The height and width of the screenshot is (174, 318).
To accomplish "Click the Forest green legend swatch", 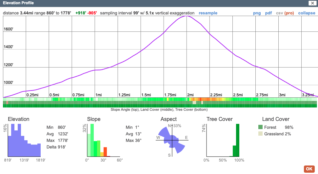I will tap(261, 127).
